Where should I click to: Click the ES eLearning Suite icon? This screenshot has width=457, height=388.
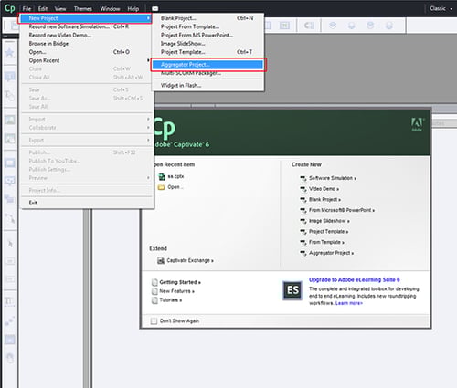coord(292,290)
